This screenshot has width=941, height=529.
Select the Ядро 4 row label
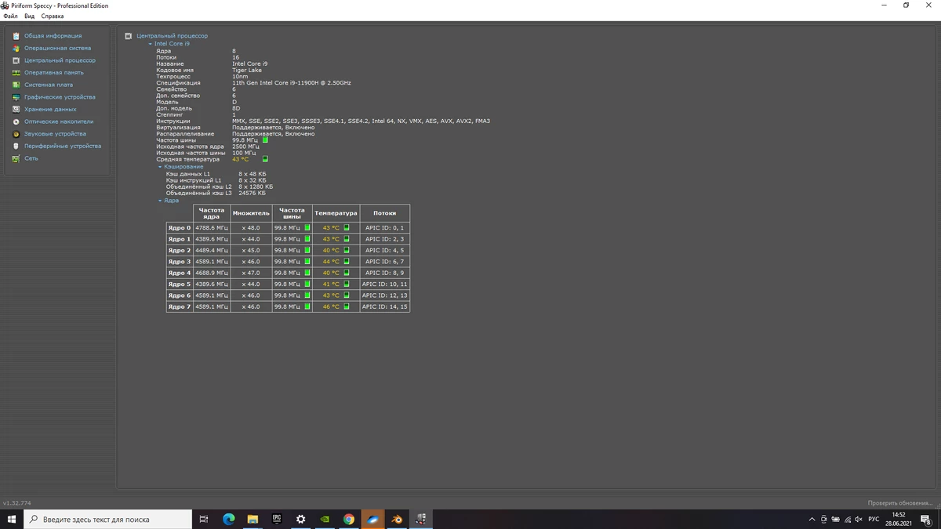(180, 274)
